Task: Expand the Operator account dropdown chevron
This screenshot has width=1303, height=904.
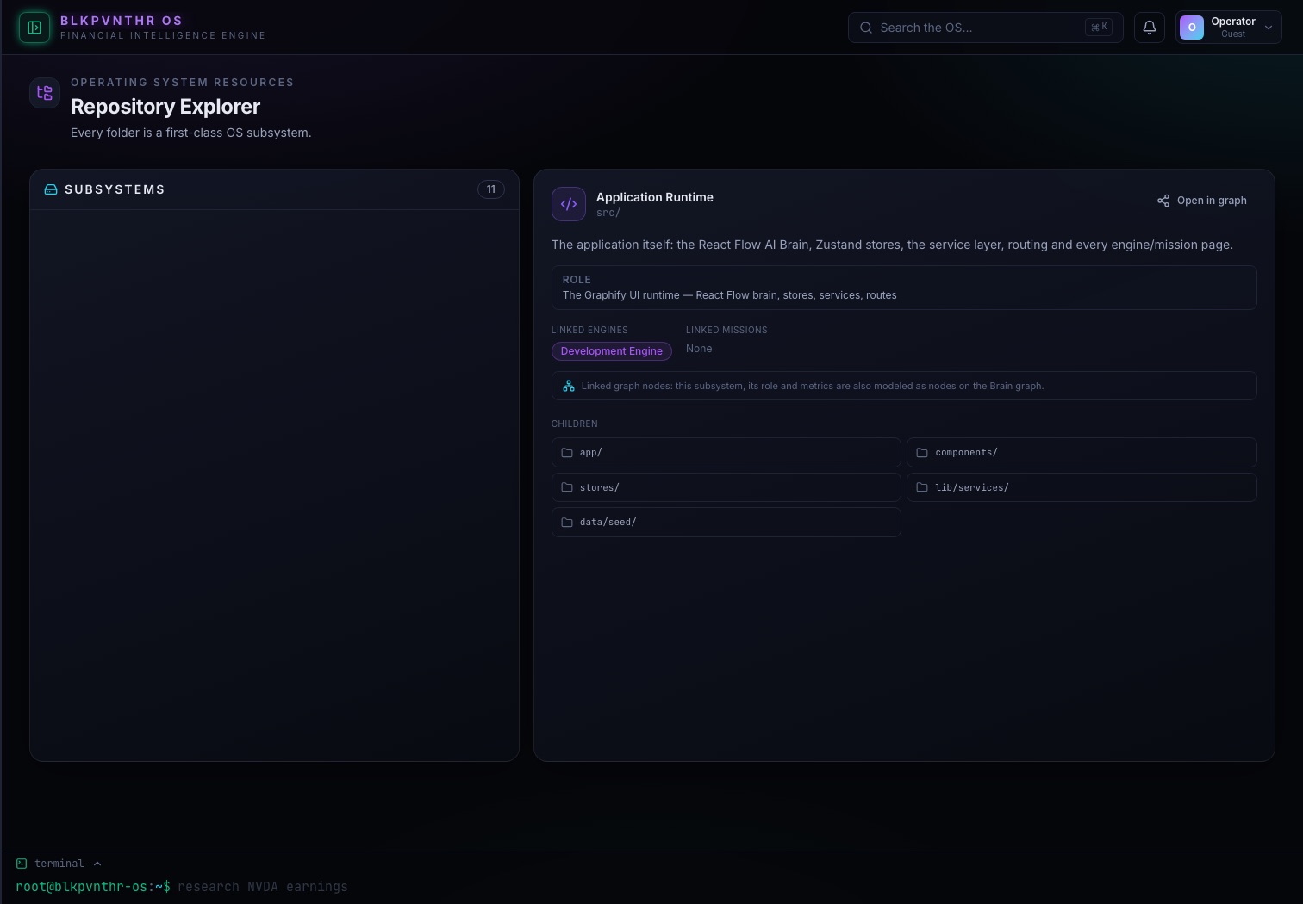Action: click(x=1269, y=28)
